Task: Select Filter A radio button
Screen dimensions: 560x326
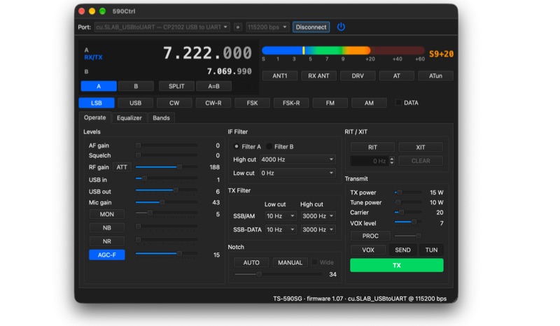Action: click(237, 147)
